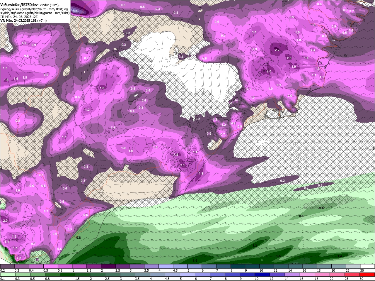Click the valid time line VT: Mán. 24.03.2025 19Z
Screen dimensions: 375x281
click(18, 21)
